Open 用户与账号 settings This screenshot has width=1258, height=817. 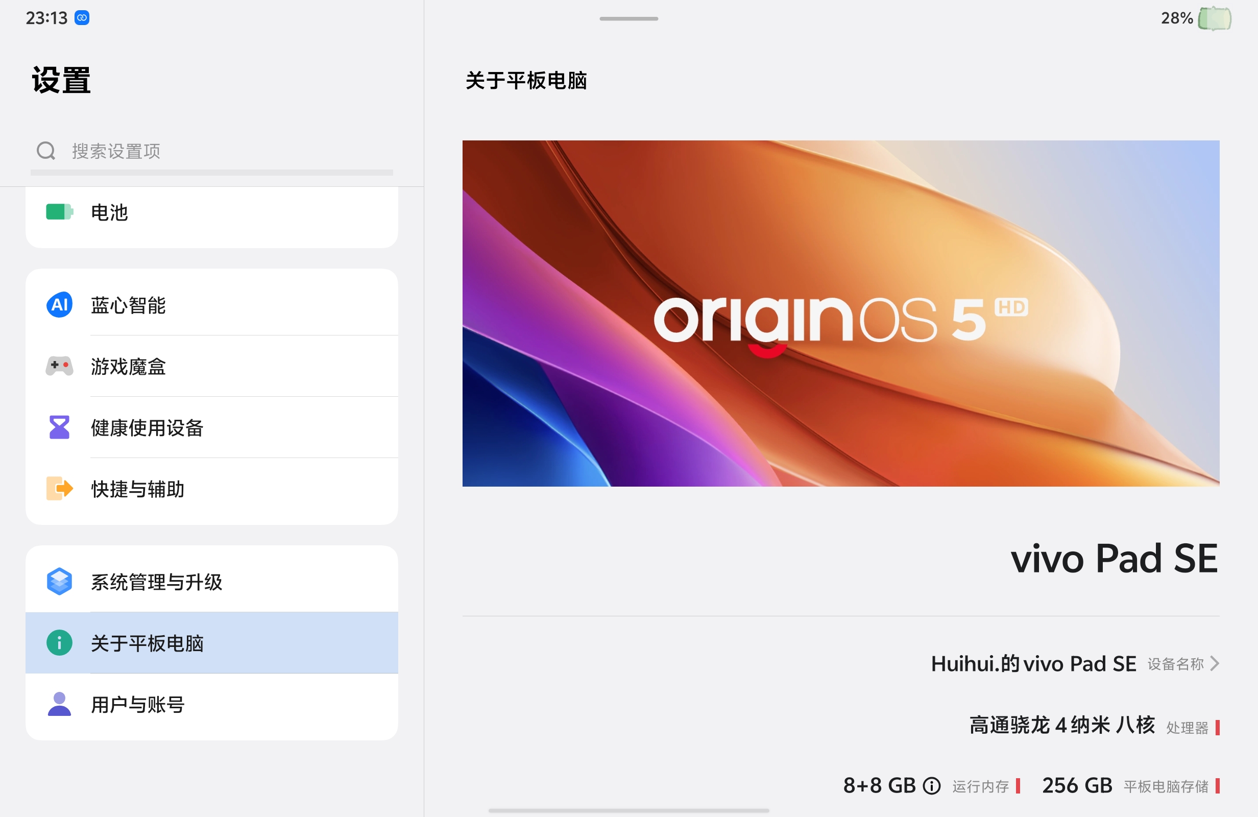(211, 704)
